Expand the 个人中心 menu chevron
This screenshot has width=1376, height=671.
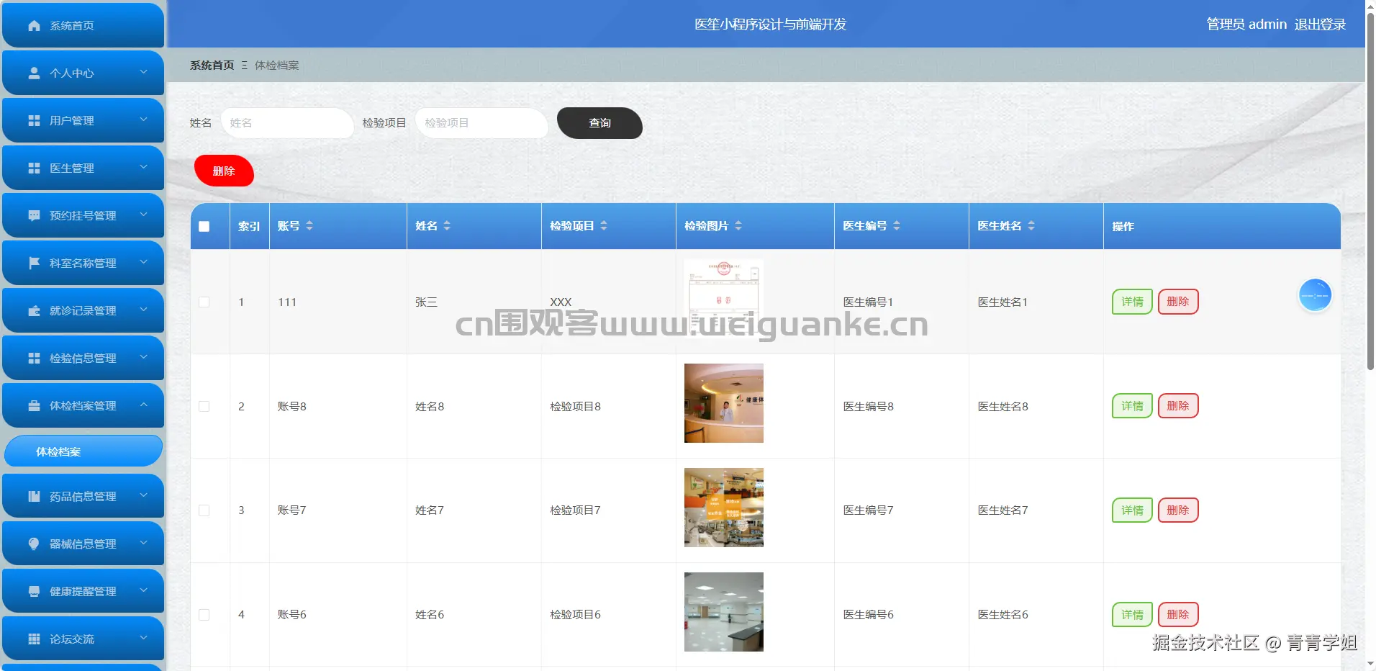coord(143,72)
